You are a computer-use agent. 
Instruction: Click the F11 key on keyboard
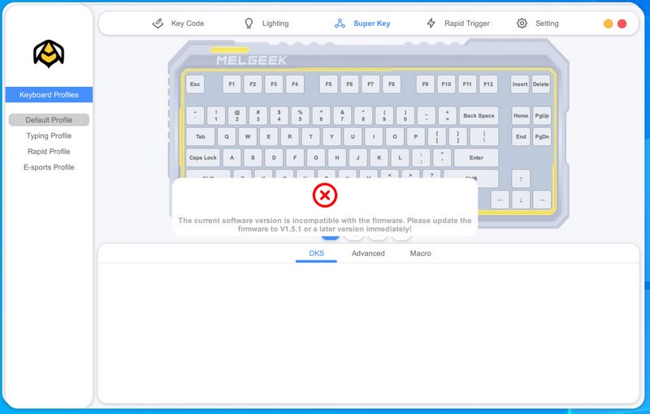[467, 84]
